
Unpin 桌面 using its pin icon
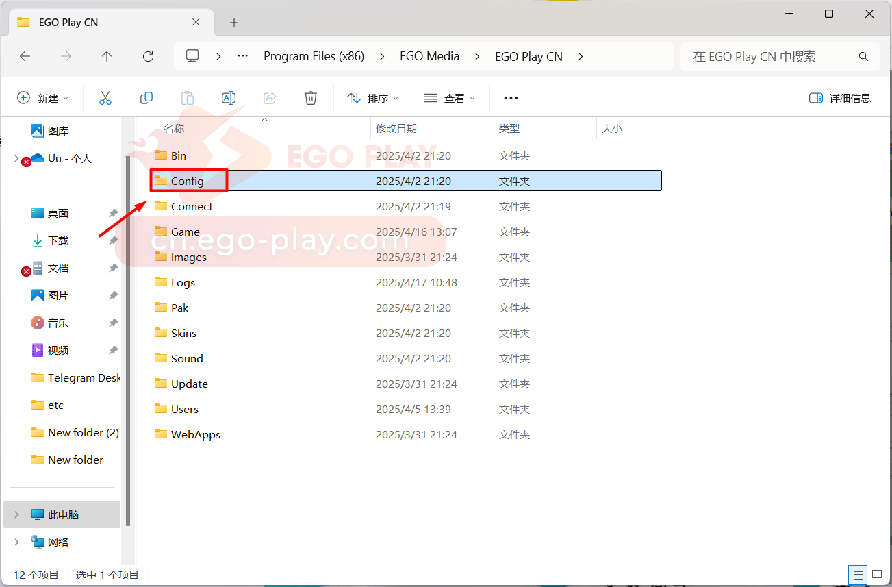[114, 213]
